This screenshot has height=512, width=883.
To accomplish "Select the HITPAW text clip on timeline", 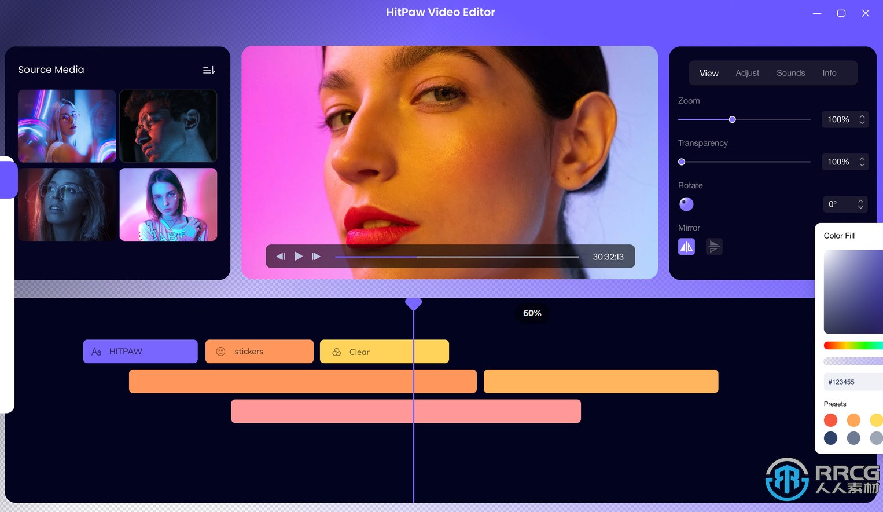I will pyautogui.click(x=141, y=352).
